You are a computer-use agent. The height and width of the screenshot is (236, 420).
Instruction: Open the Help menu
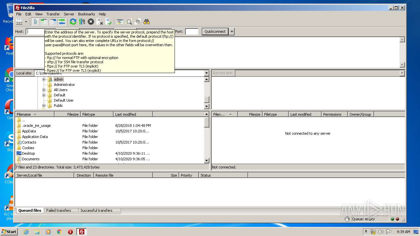[102, 14]
